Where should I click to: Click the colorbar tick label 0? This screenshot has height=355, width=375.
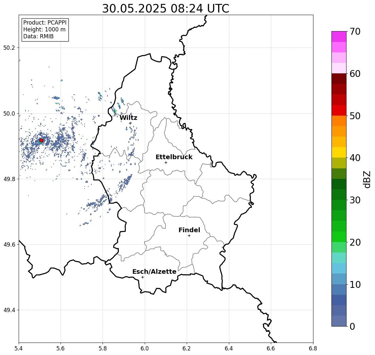pos(352,326)
